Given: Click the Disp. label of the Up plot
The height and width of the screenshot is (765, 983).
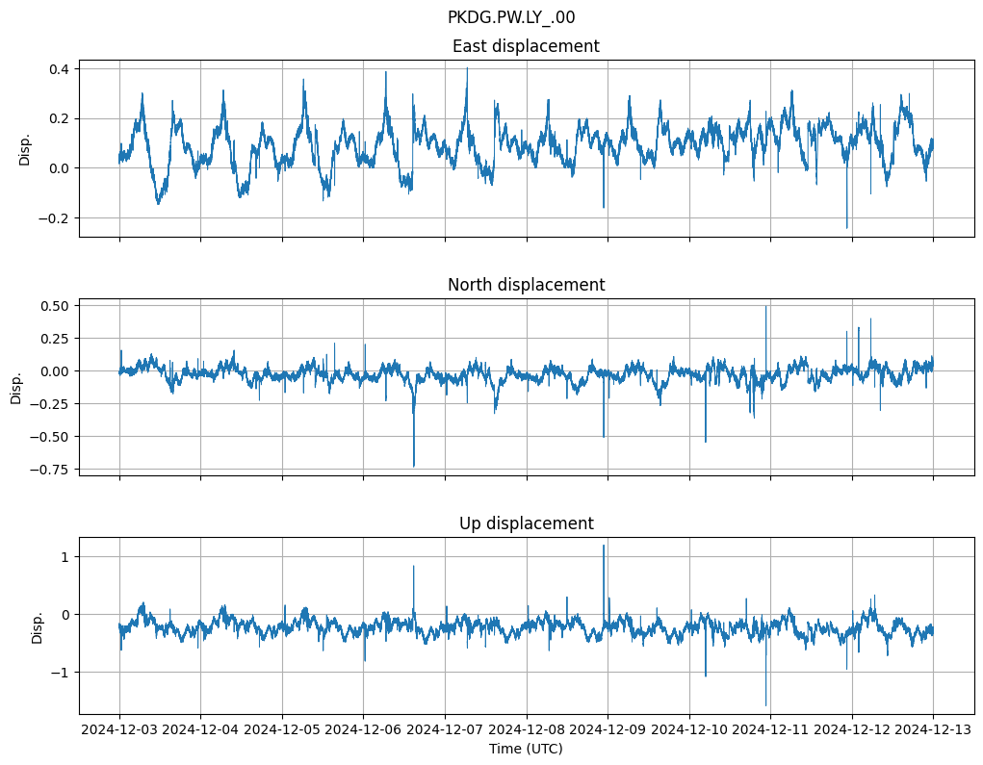Looking at the screenshot, I should 38,626.
